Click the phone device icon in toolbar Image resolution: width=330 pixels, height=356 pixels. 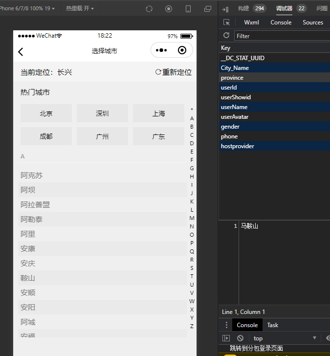click(188, 9)
